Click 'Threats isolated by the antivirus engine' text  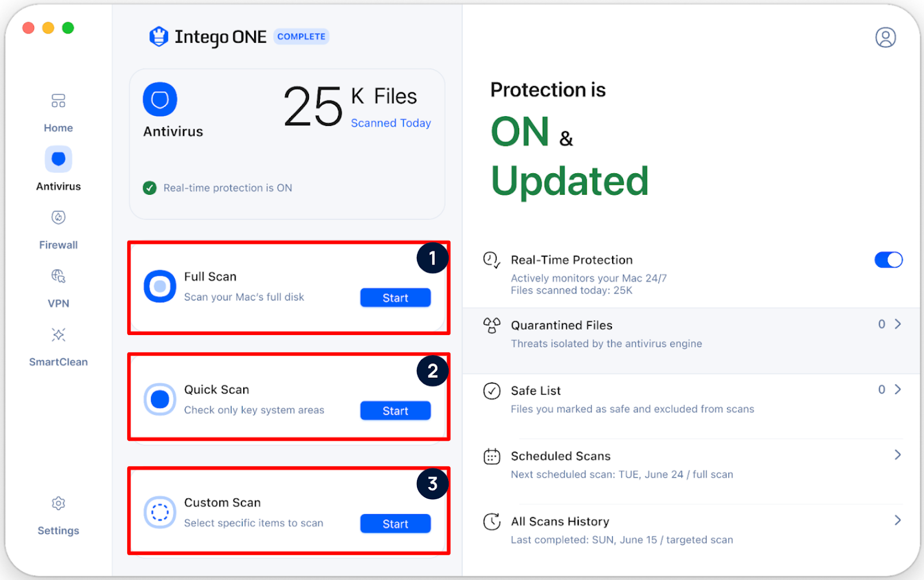(606, 344)
